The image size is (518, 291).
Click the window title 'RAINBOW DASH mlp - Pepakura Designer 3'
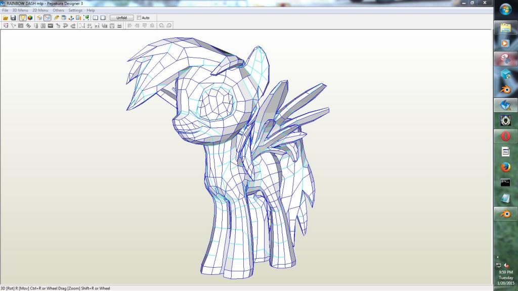(45, 4)
